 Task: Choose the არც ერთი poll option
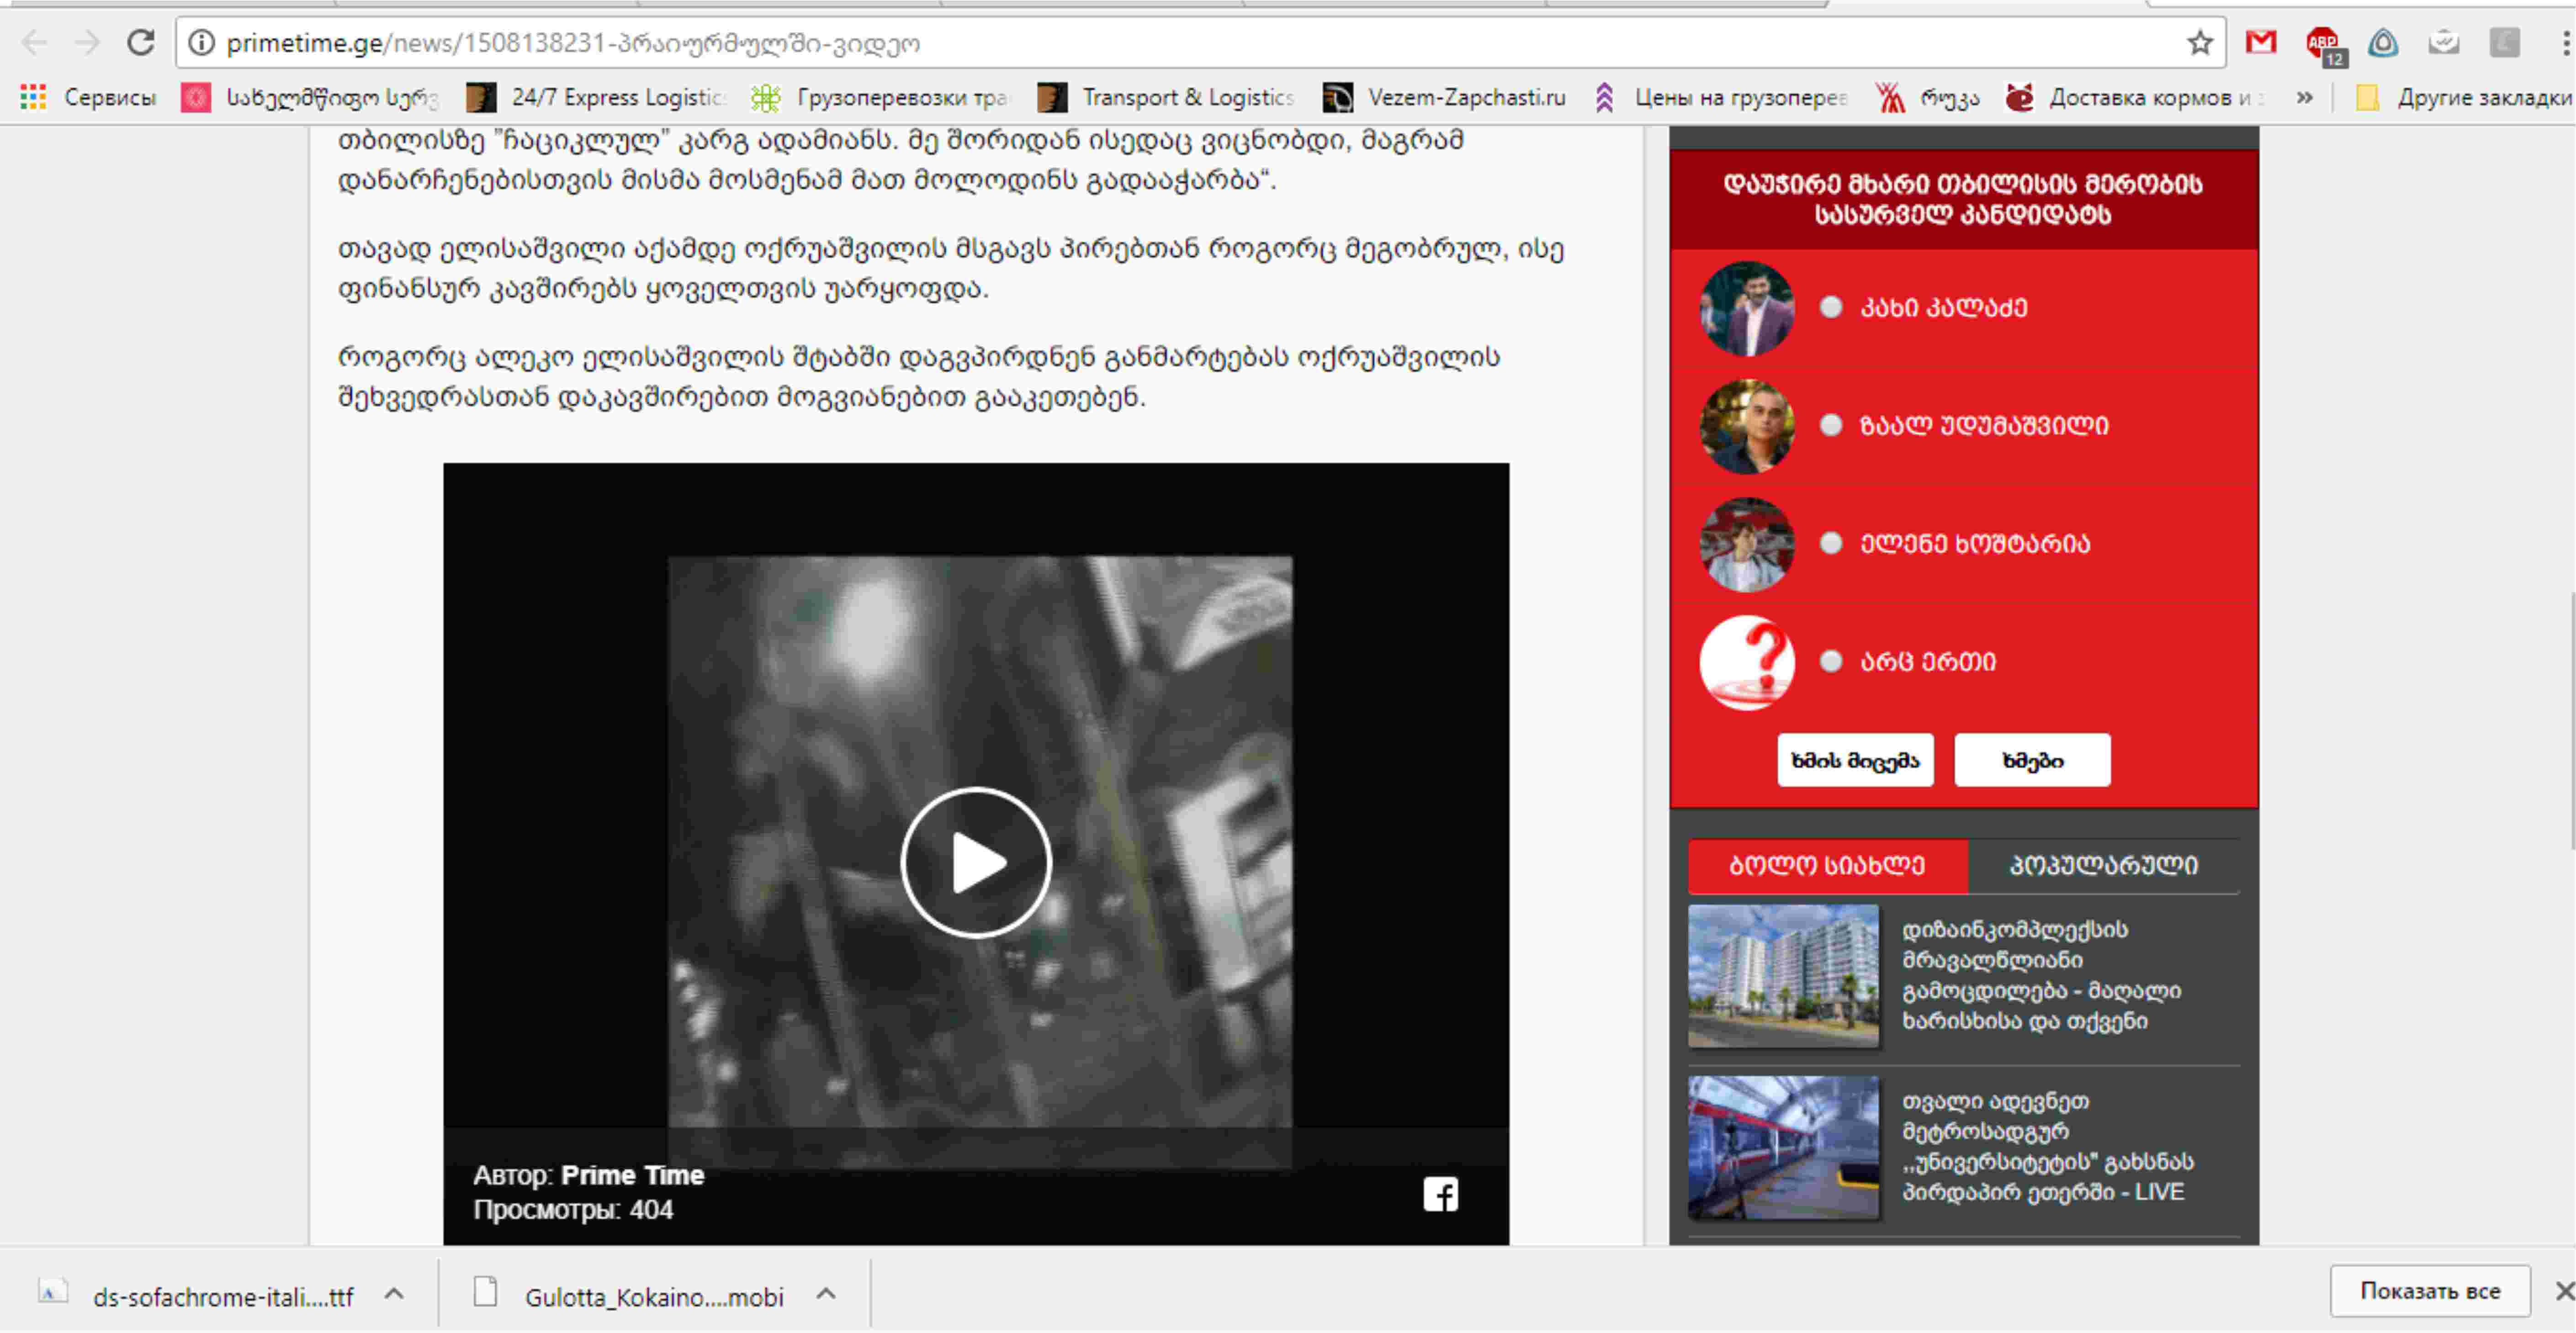1831,661
